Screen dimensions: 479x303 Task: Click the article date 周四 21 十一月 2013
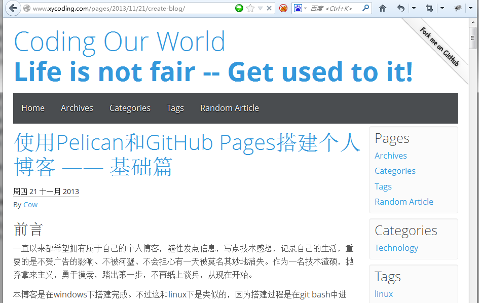click(46, 192)
